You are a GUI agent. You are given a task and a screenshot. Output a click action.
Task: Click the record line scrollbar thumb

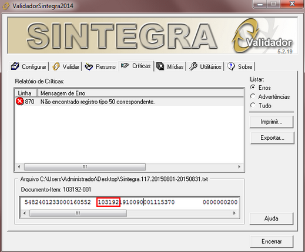[x=78, y=213]
